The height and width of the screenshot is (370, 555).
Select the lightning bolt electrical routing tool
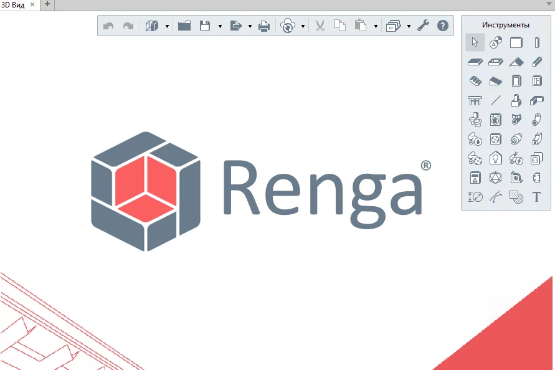click(516, 158)
